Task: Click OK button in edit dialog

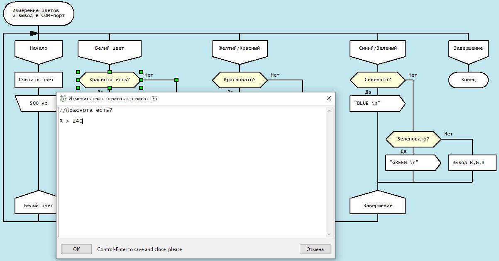Action: (76, 249)
